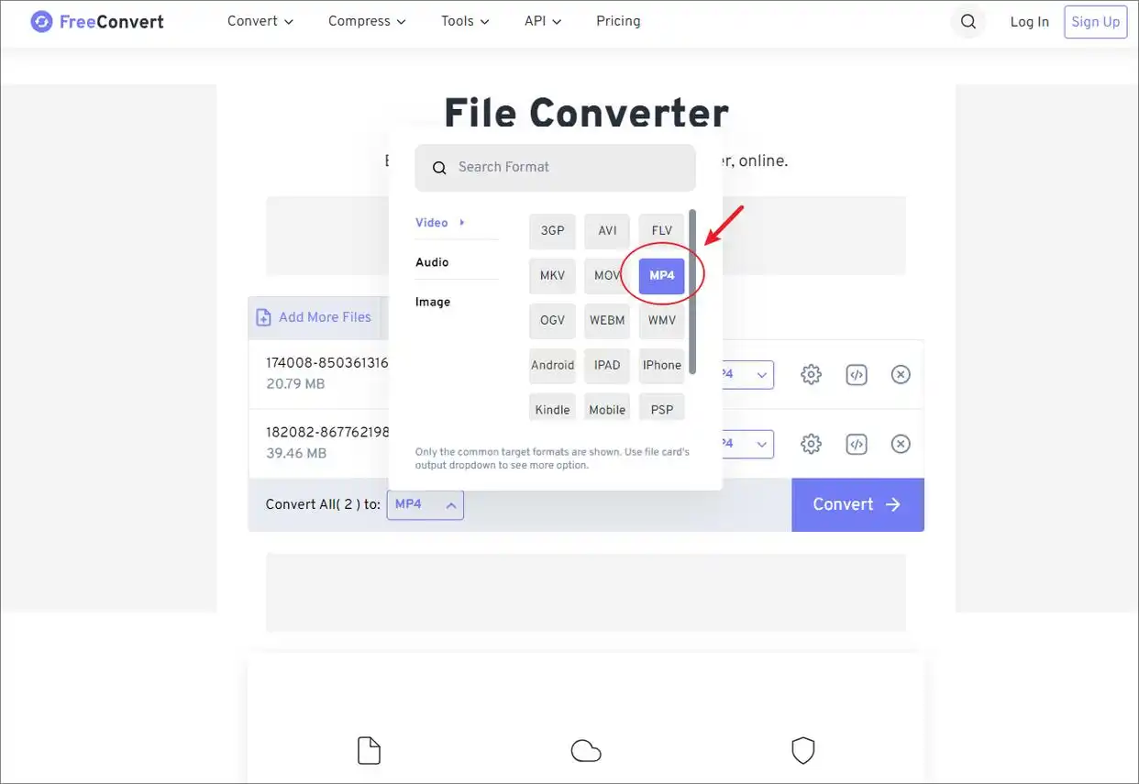Click the FreeConvert brand name
1139x784 pixels.
[112, 22]
